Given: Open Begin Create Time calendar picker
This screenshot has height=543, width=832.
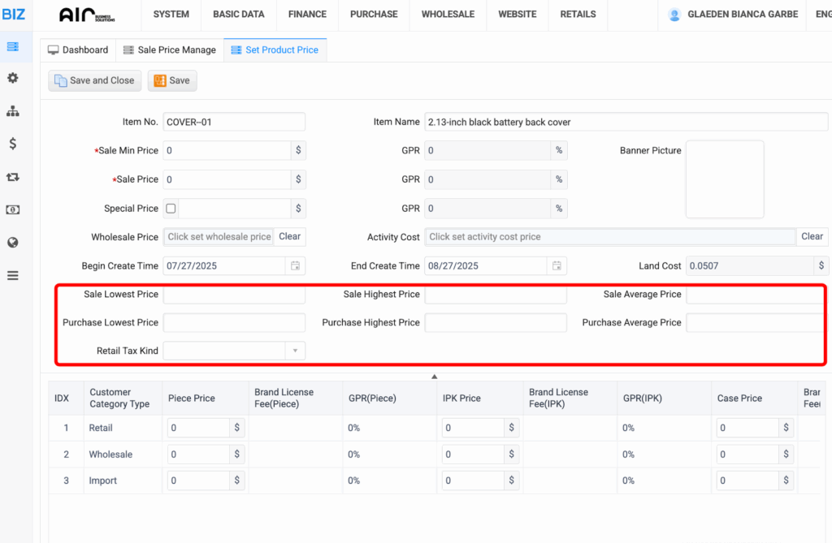Looking at the screenshot, I should pos(296,265).
